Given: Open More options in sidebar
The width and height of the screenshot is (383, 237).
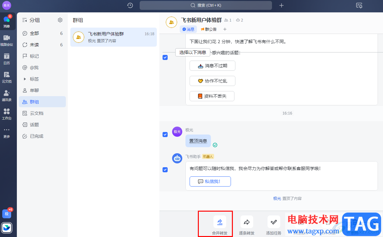Looking at the screenshot, I should click(x=7, y=133).
